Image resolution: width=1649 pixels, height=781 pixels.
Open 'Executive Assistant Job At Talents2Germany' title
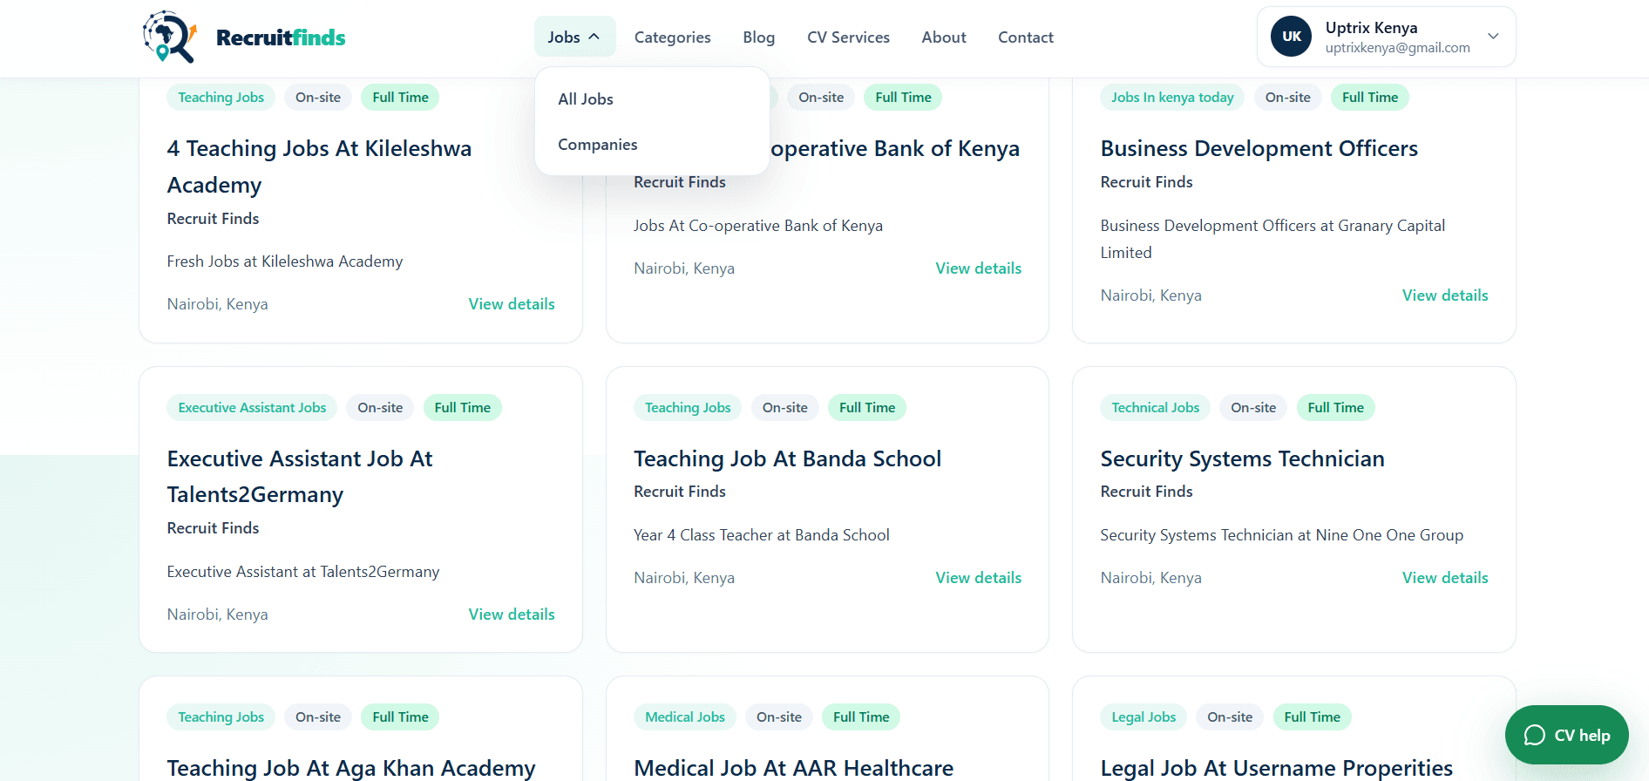(300, 477)
